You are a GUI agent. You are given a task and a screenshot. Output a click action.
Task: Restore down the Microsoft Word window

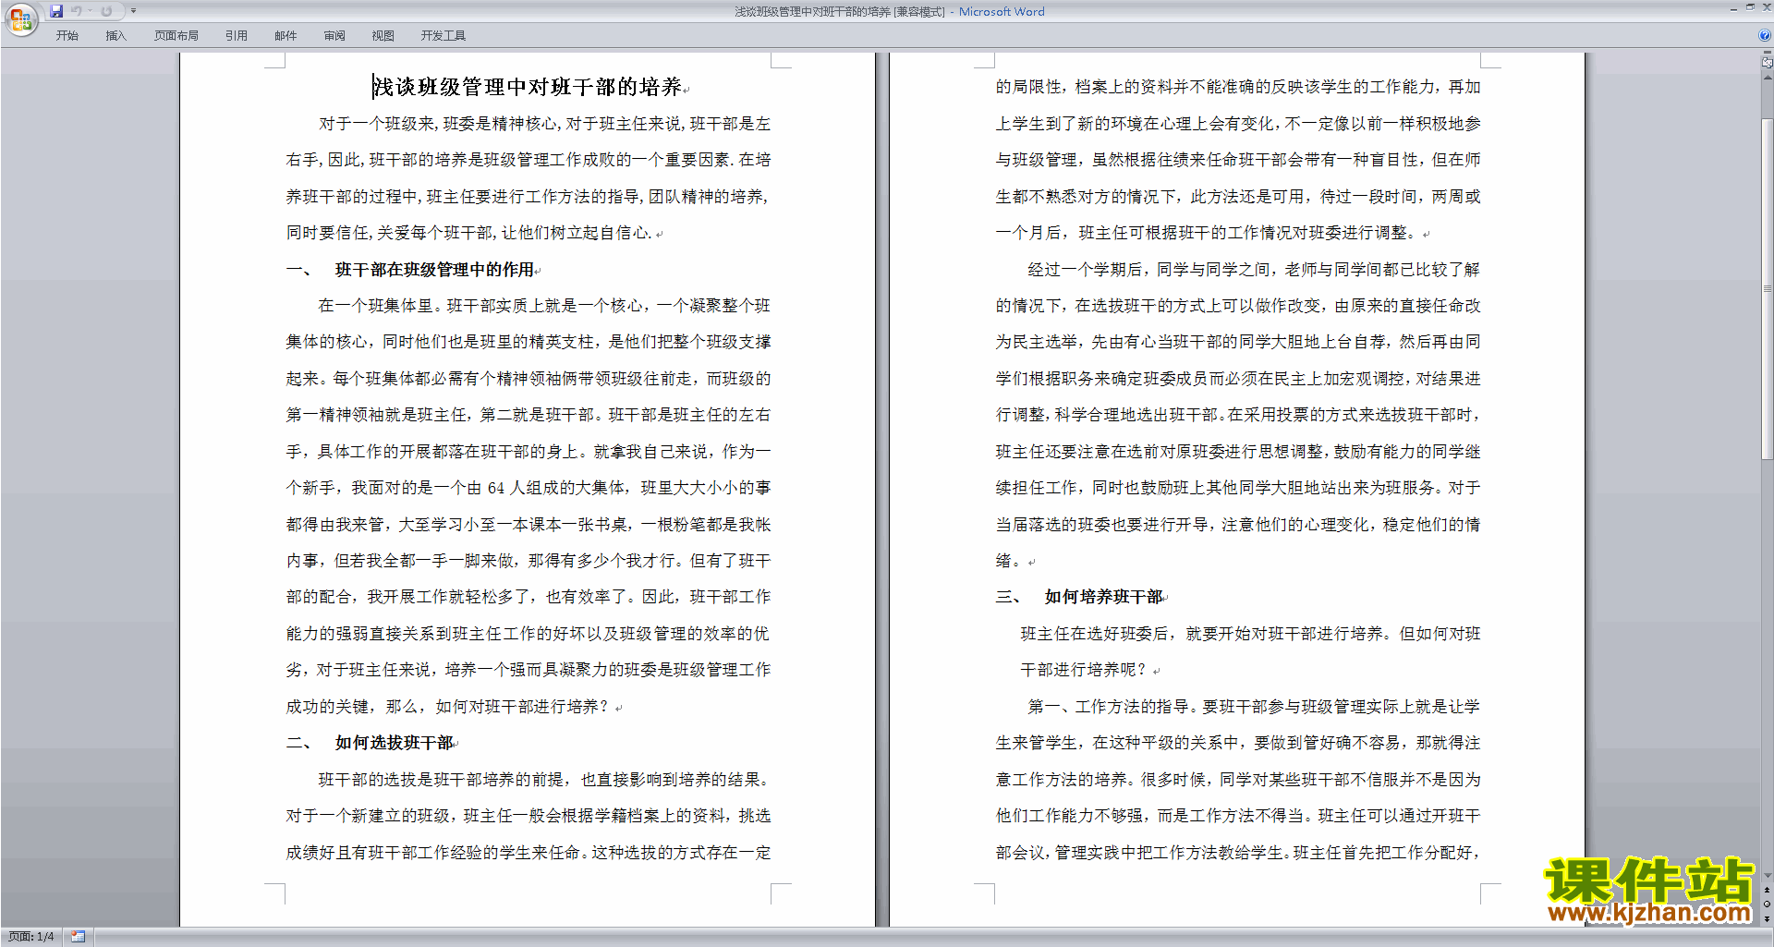tap(1750, 7)
